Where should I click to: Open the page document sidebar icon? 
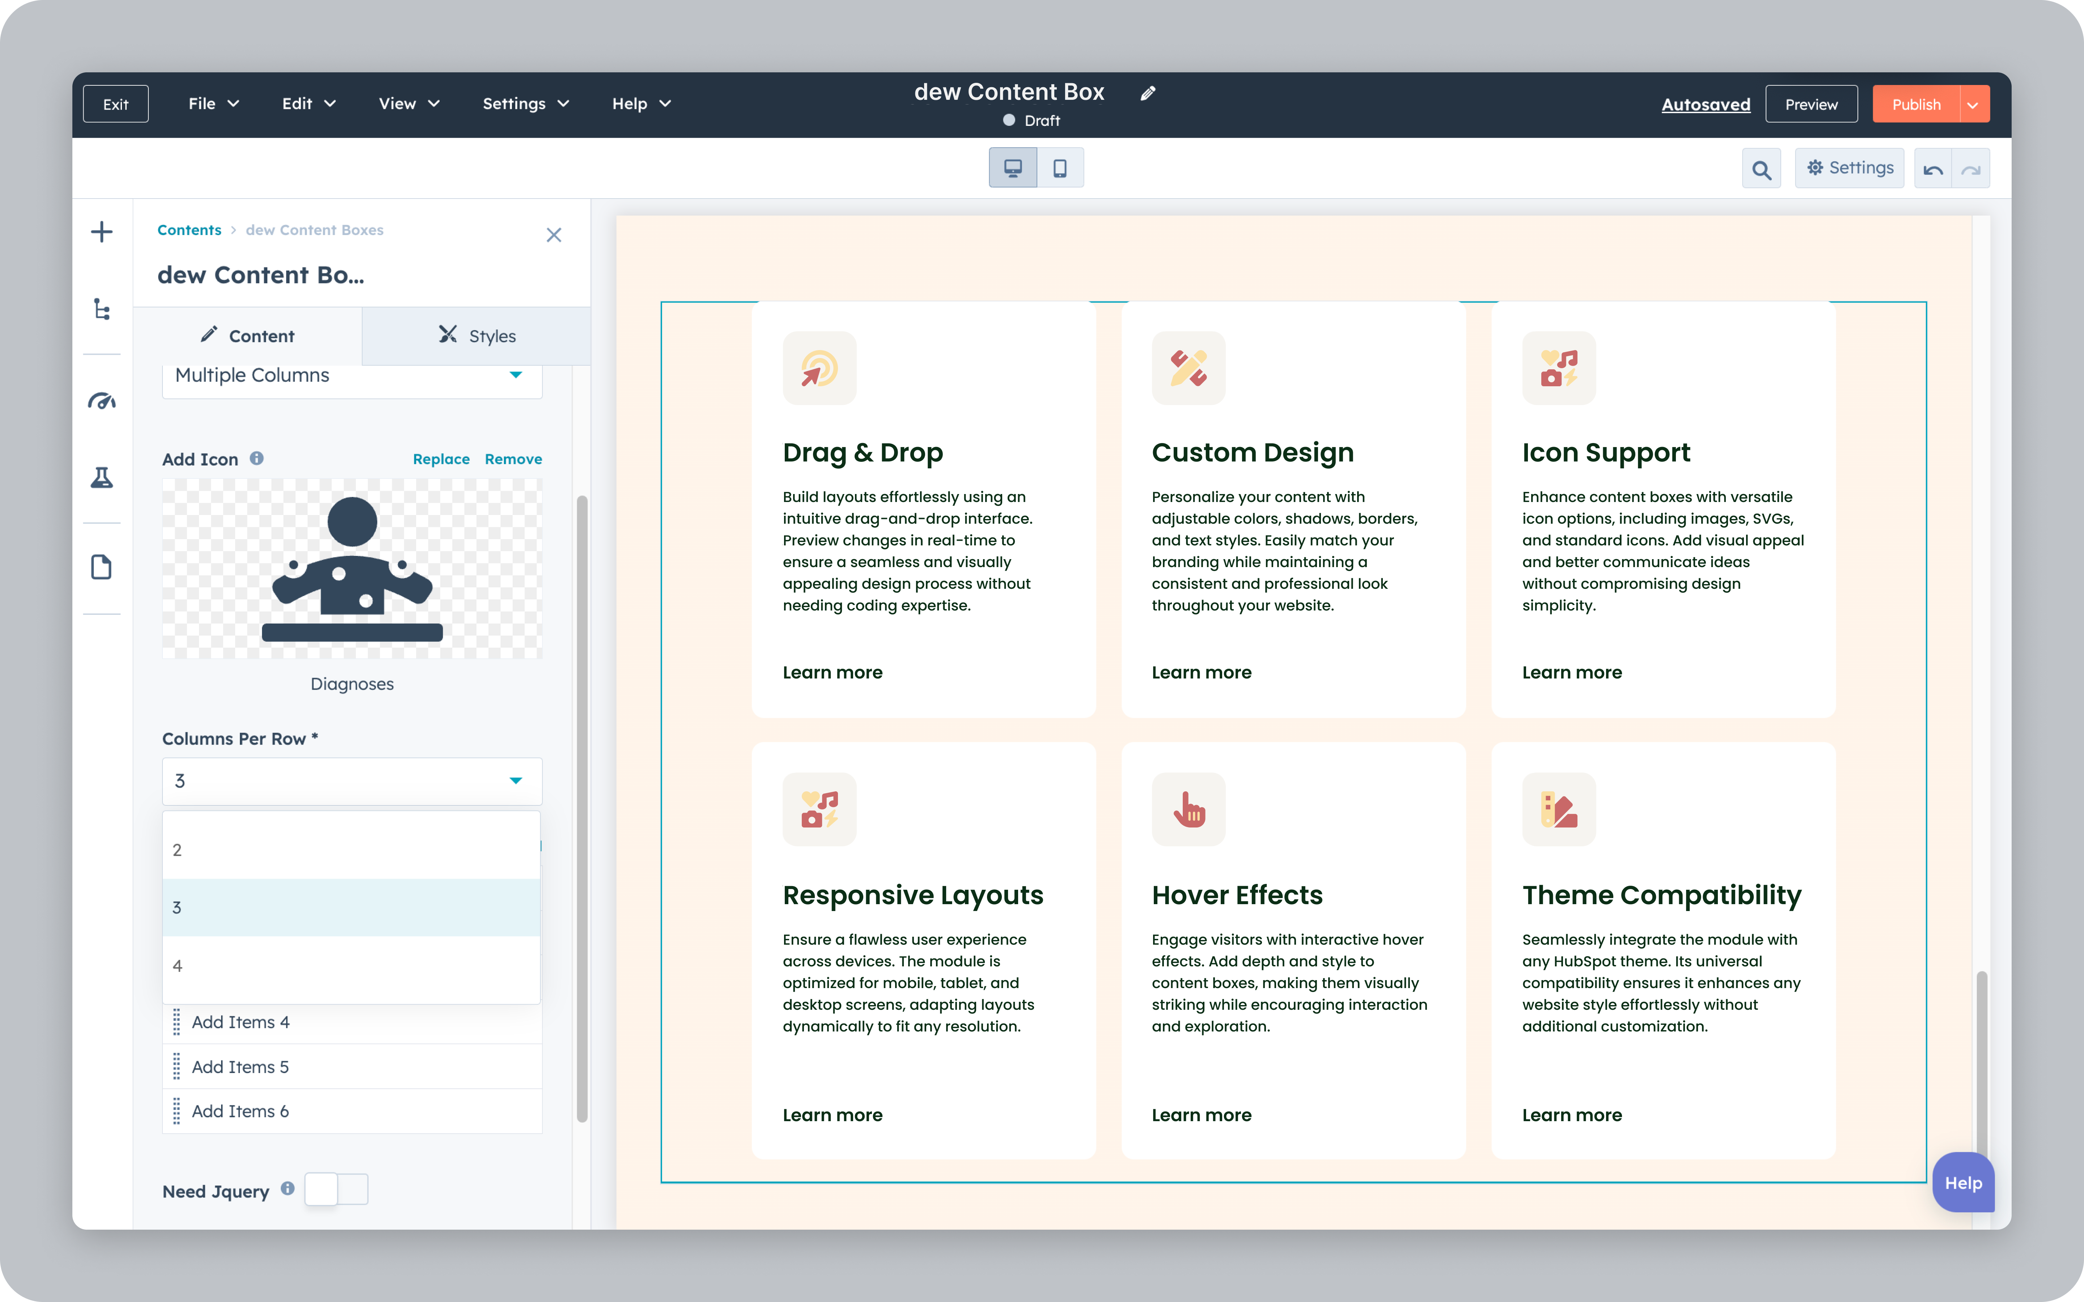point(102,567)
